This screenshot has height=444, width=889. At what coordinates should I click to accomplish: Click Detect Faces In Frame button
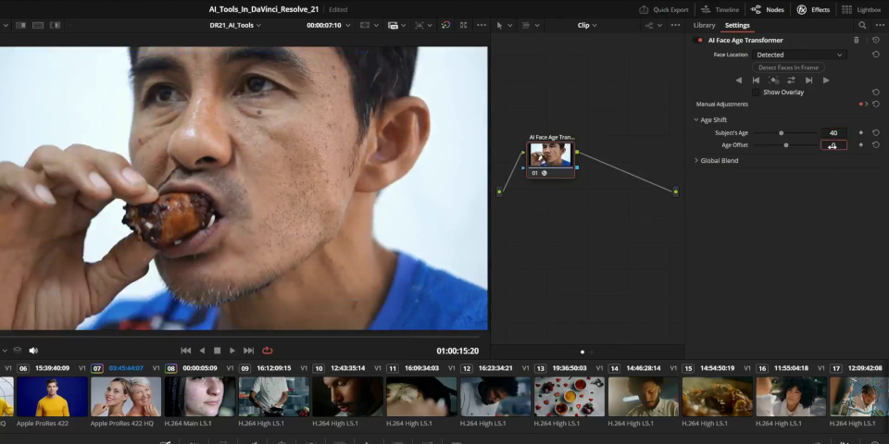pos(788,68)
